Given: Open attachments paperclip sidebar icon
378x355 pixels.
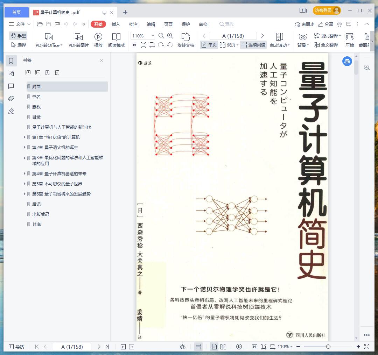Looking at the screenshot, I should click(11, 99).
